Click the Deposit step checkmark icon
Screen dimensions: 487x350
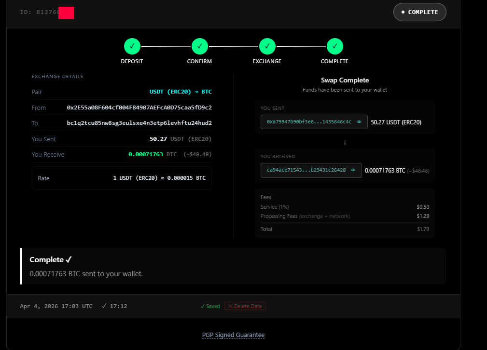132,47
